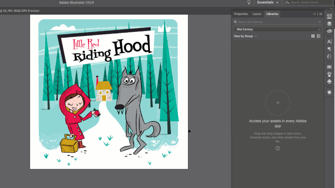The width and height of the screenshot is (335, 188).
Task: Open the Layers panel icon in dock
Action: coord(329,23)
